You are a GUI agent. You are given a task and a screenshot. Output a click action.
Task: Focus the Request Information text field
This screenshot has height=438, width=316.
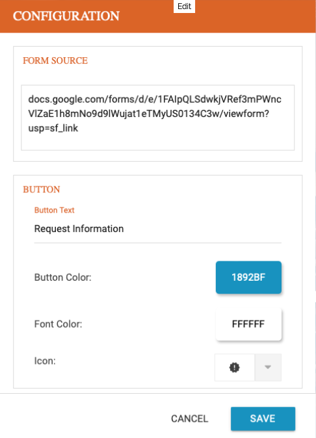point(157,229)
